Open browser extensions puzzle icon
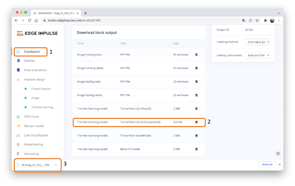This screenshot has width=295, height=186. [x=265, y=20]
